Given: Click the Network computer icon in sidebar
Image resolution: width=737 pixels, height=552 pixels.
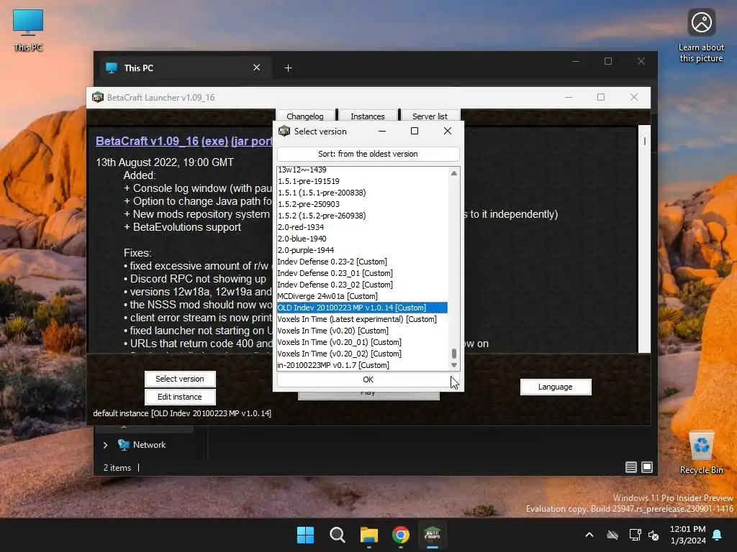Looking at the screenshot, I should [x=123, y=444].
